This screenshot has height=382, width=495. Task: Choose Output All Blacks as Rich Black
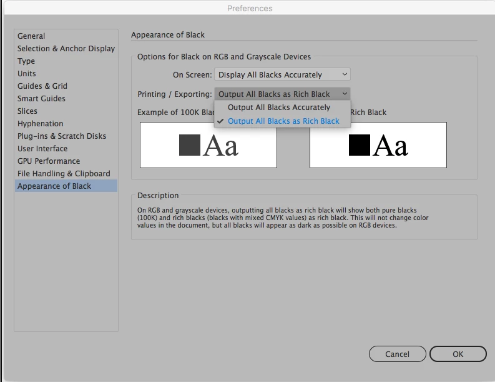pos(283,121)
